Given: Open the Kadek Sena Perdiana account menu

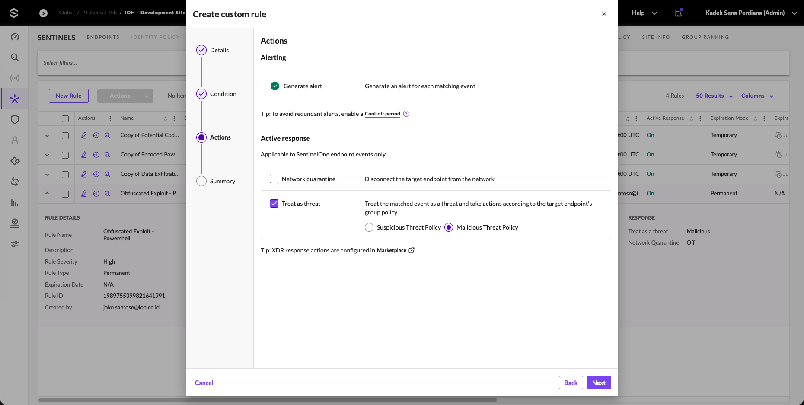Looking at the screenshot, I should pos(751,13).
